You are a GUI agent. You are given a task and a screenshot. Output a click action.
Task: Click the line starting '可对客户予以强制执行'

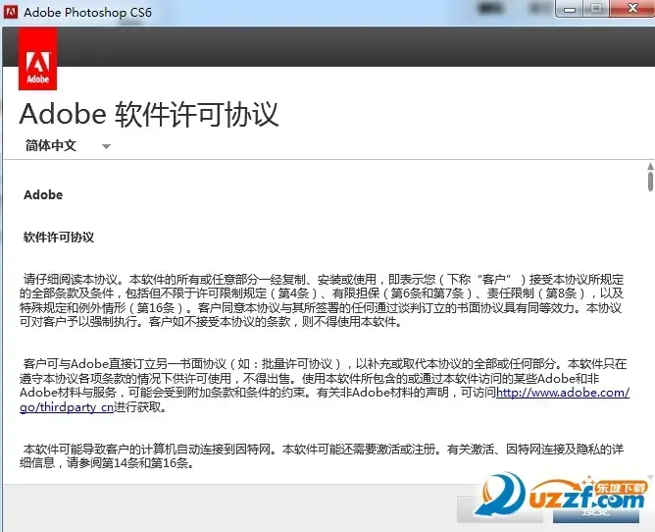tap(211, 322)
